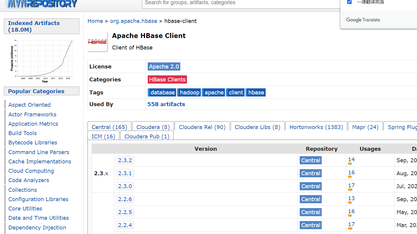This screenshot has height=234, width=417.
Task: Go to the Home breadcrumb
Action: click(95, 21)
